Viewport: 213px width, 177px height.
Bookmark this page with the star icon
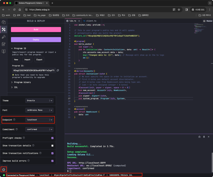tap(179, 10)
